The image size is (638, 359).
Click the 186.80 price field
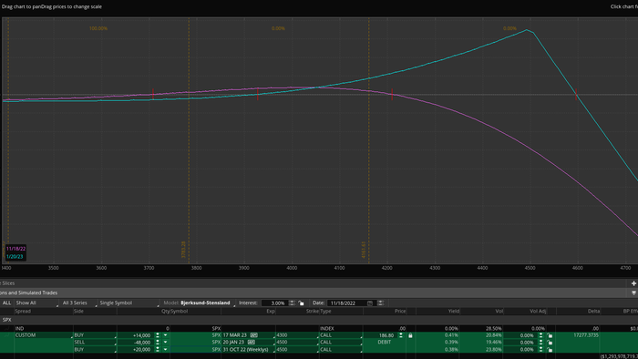pos(380,335)
